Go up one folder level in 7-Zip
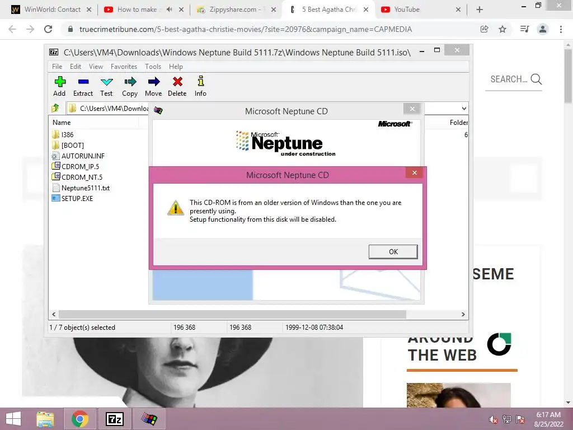573x430 pixels. point(55,108)
